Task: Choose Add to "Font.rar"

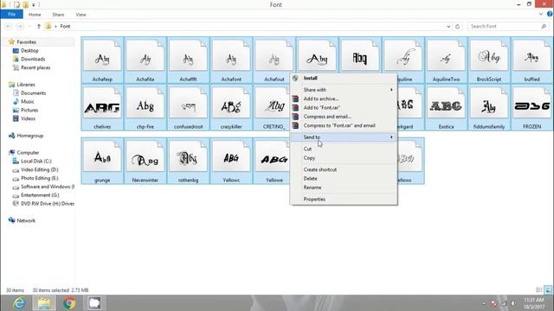Action: (x=344, y=107)
